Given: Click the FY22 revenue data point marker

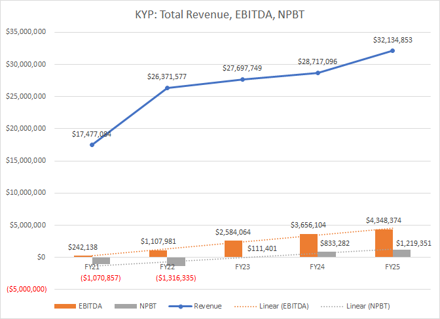Looking at the screenshot, I should tap(167, 88).
